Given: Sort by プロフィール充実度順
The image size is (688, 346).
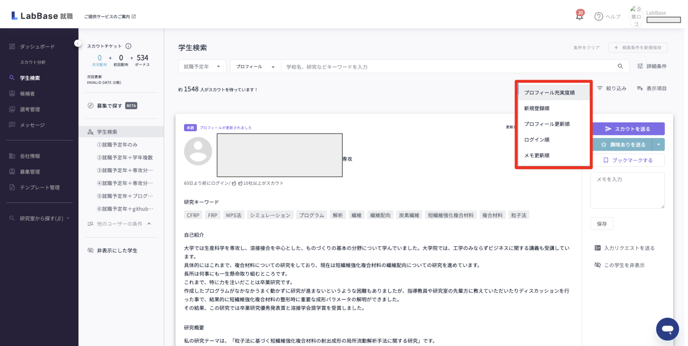Looking at the screenshot, I should point(554,92).
